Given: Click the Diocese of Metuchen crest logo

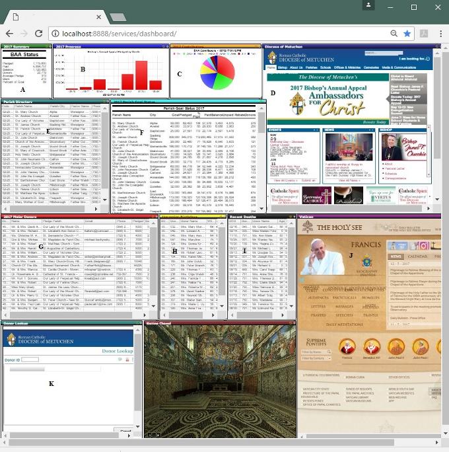Looking at the screenshot, I should (x=272, y=57).
